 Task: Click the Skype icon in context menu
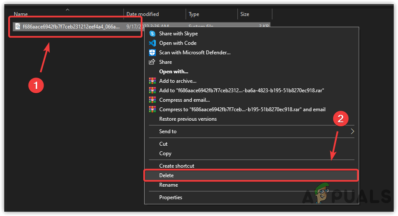[x=152, y=34]
